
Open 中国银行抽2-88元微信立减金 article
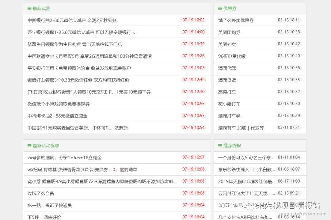pyautogui.click(x=71, y=20)
